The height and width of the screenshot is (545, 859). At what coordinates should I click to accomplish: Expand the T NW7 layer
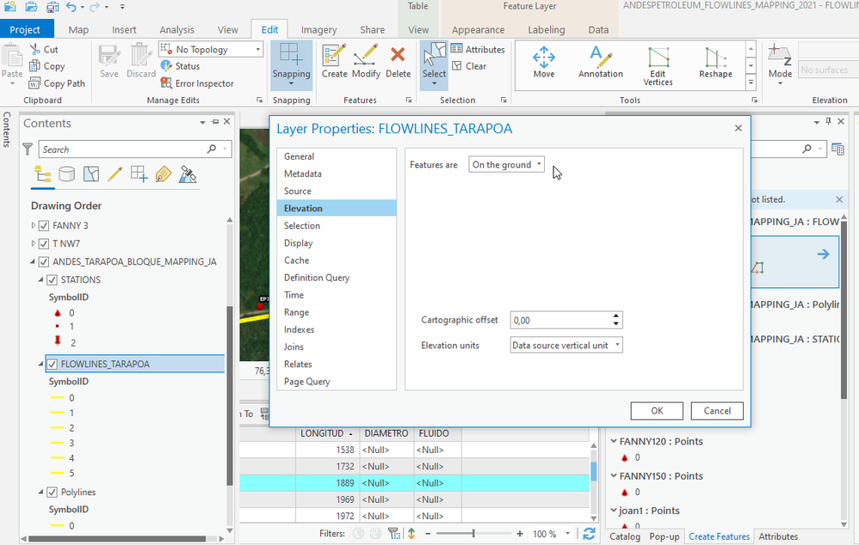[x=34, y=243]
